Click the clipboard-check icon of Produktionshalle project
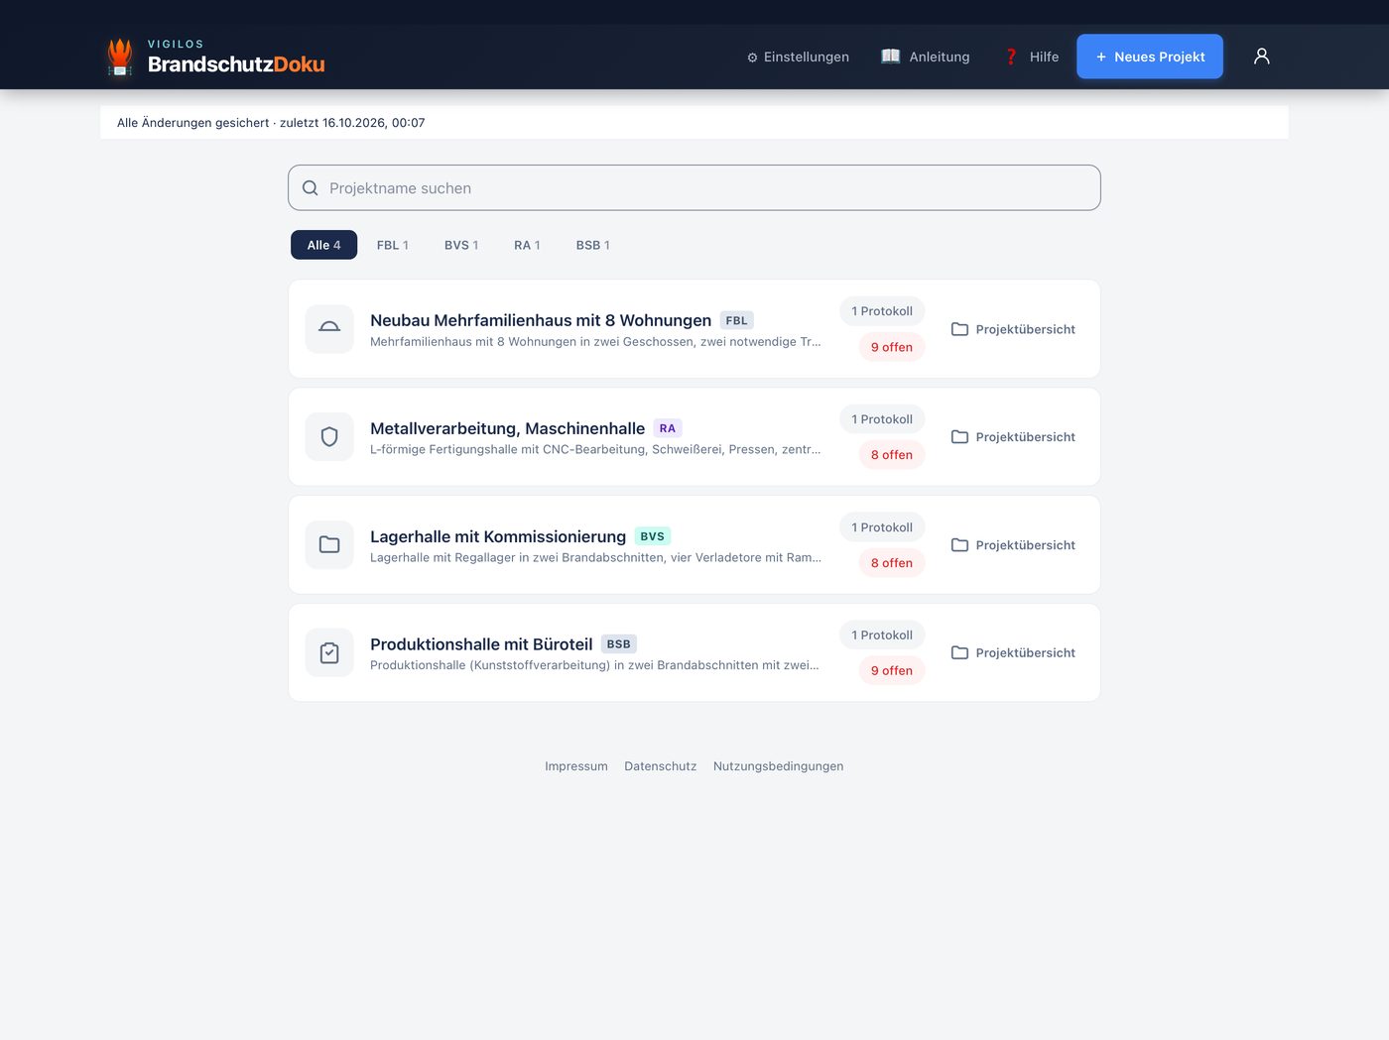 coord(329,652)
